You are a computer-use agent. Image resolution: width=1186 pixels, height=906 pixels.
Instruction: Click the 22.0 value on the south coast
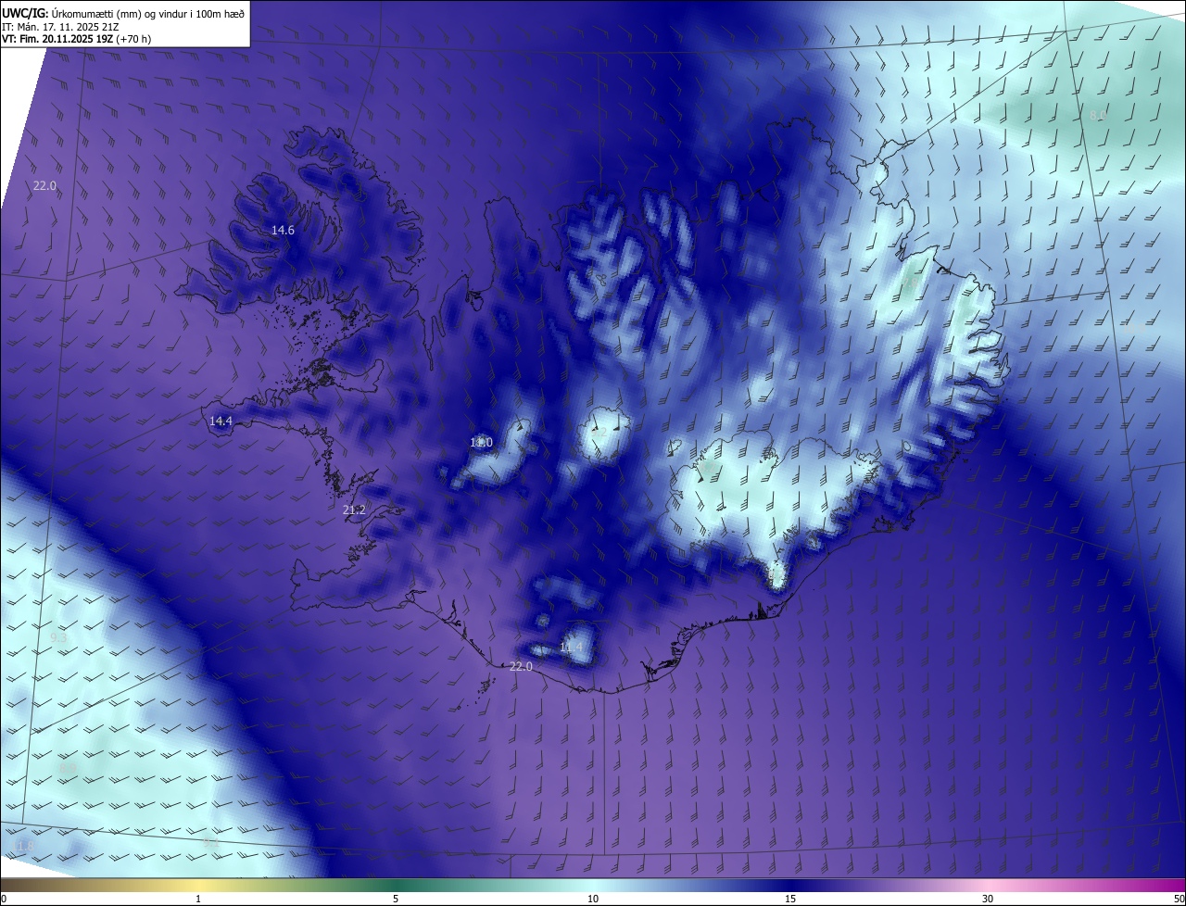[x=521, y=666]
